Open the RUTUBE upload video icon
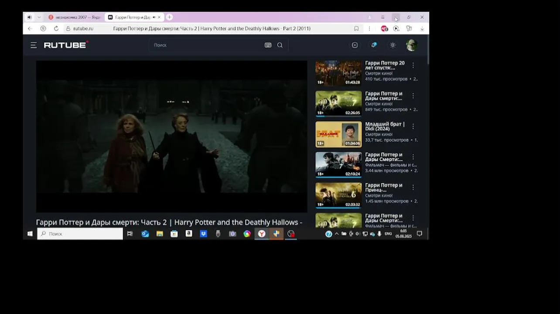Viewport: 560px width, 314px height. tap(355, 45)
